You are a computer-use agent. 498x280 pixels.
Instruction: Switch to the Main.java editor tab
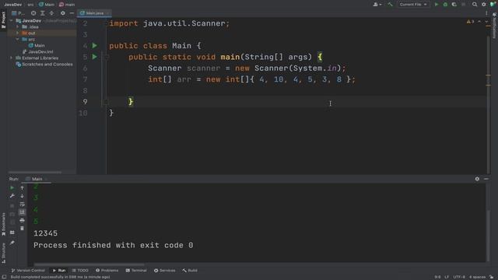(95, 13)
